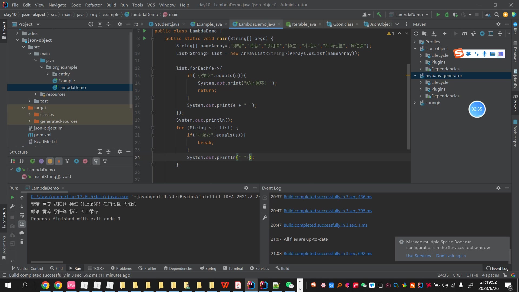519x292 pixels.
Task: Open 21:08 build completed link
Action: [x=328, y=253]
